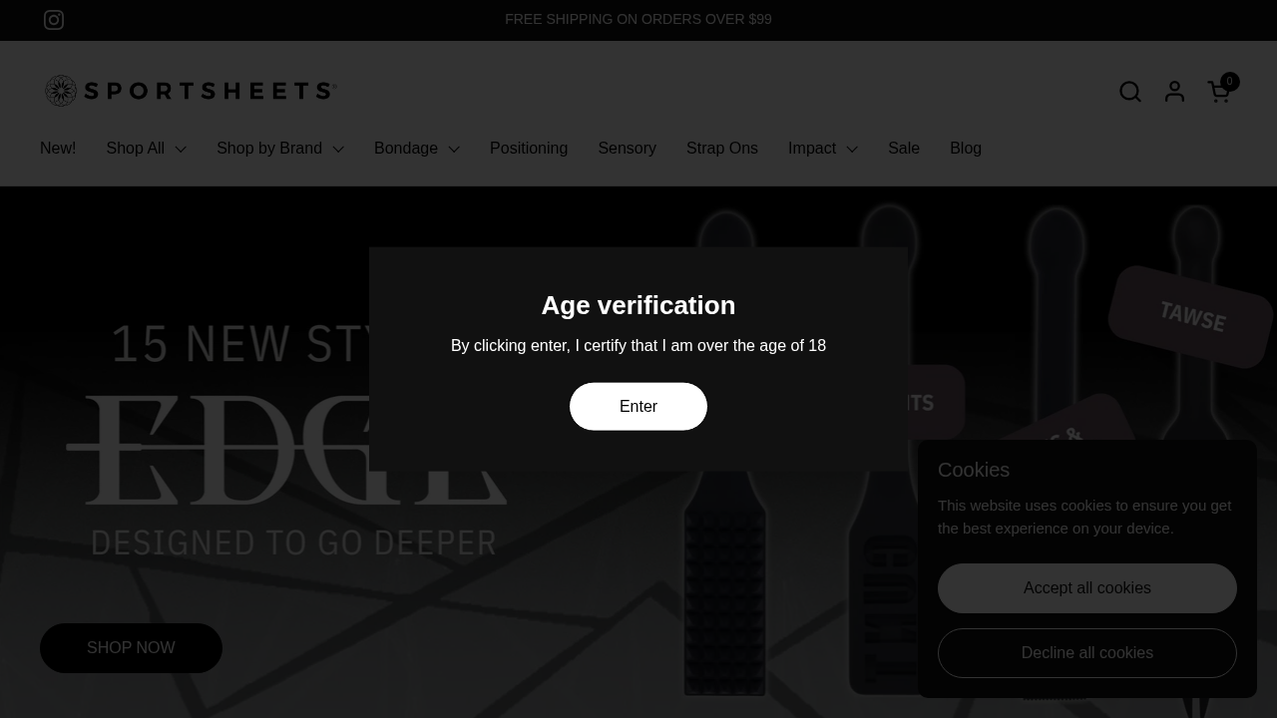1277x718 pixels.
Task: Open the shopping cart icon
Action: [1219, 92]
